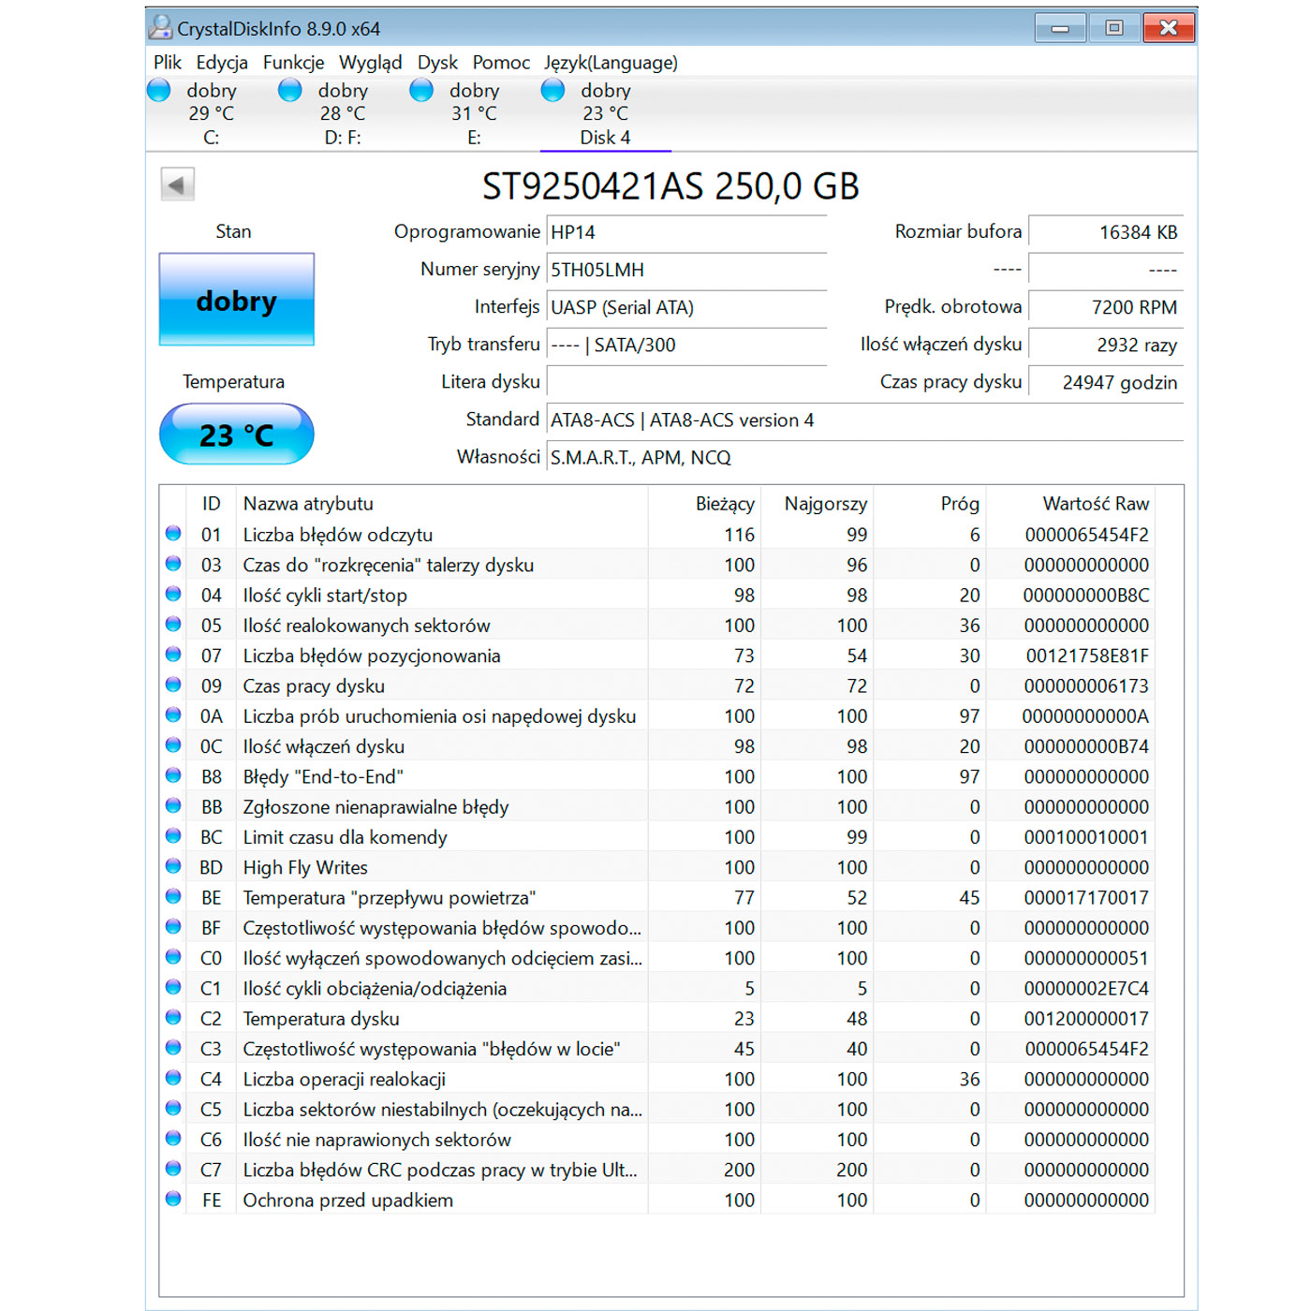The image size is (1311, 1311).
Task: Click status orb of attribute C3 row
Action: 173,1048
